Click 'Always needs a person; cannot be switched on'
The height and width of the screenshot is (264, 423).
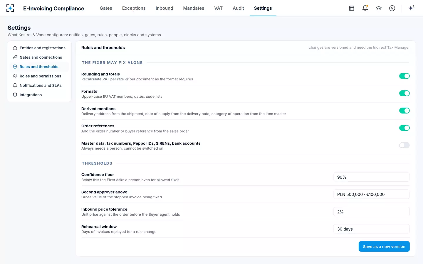click(122, 148)
